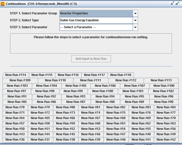Screen dimensions: 182x145
Task: Open the Select Parameter dropdown arrow
Action: (x=135, y=27)
